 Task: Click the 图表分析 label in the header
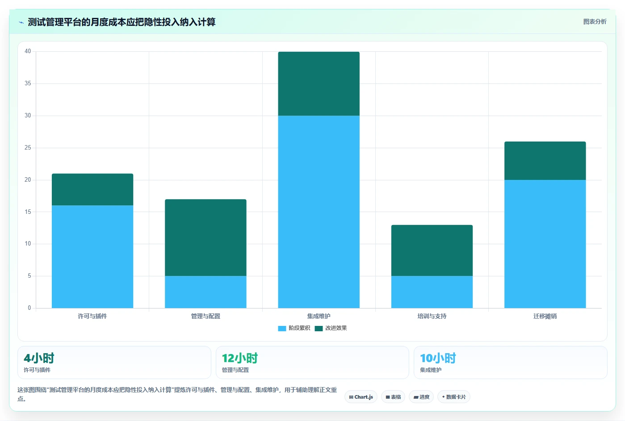point(595,21)
